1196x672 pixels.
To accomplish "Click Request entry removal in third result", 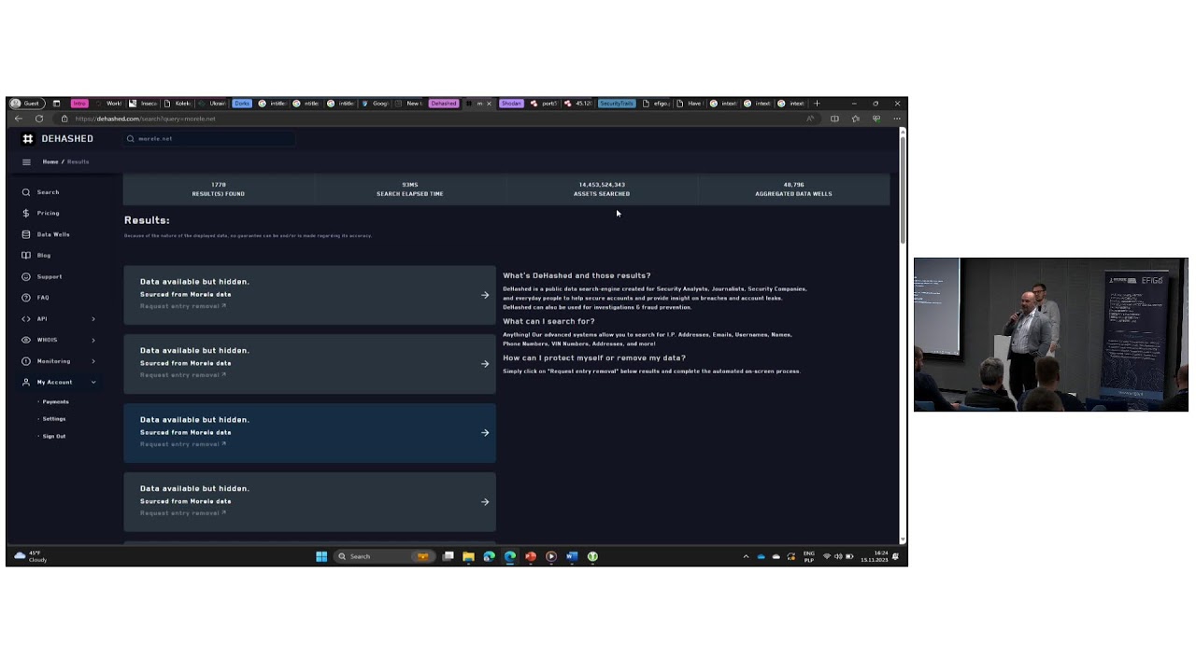I will pos(183,444).
